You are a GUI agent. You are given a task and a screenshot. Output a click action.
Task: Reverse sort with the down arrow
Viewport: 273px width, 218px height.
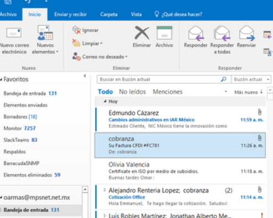[261, 92]
